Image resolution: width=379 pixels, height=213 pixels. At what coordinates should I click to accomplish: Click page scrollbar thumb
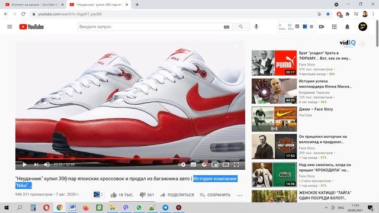pyautogui.click(x=377, y=33)
